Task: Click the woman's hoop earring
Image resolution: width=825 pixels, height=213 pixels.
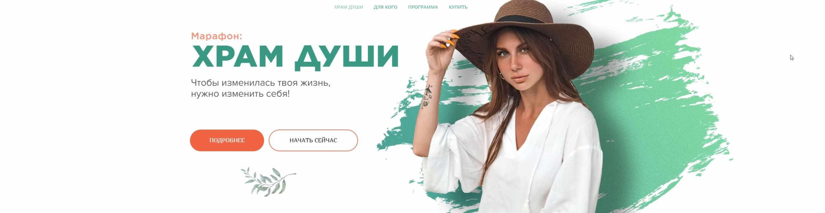Action: pyautogui.click(x=502, y=76)
